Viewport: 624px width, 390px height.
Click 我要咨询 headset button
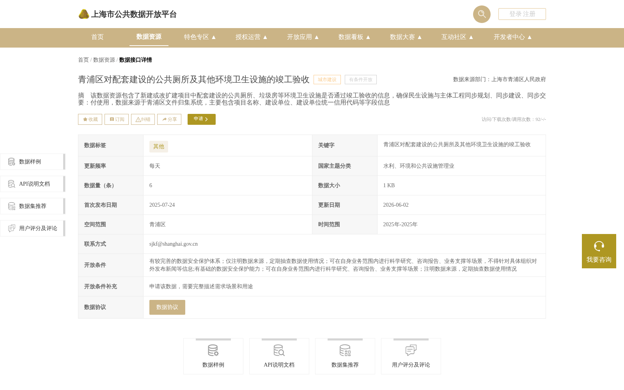[x=599, y=251]
